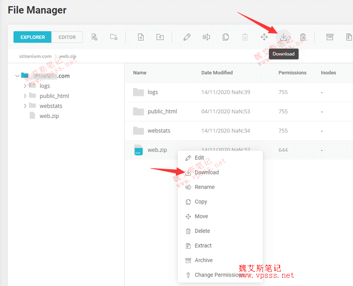Screen dimensions: 353x286
Task: Expand the webstats tree node
Action: (x=25, y=106)
